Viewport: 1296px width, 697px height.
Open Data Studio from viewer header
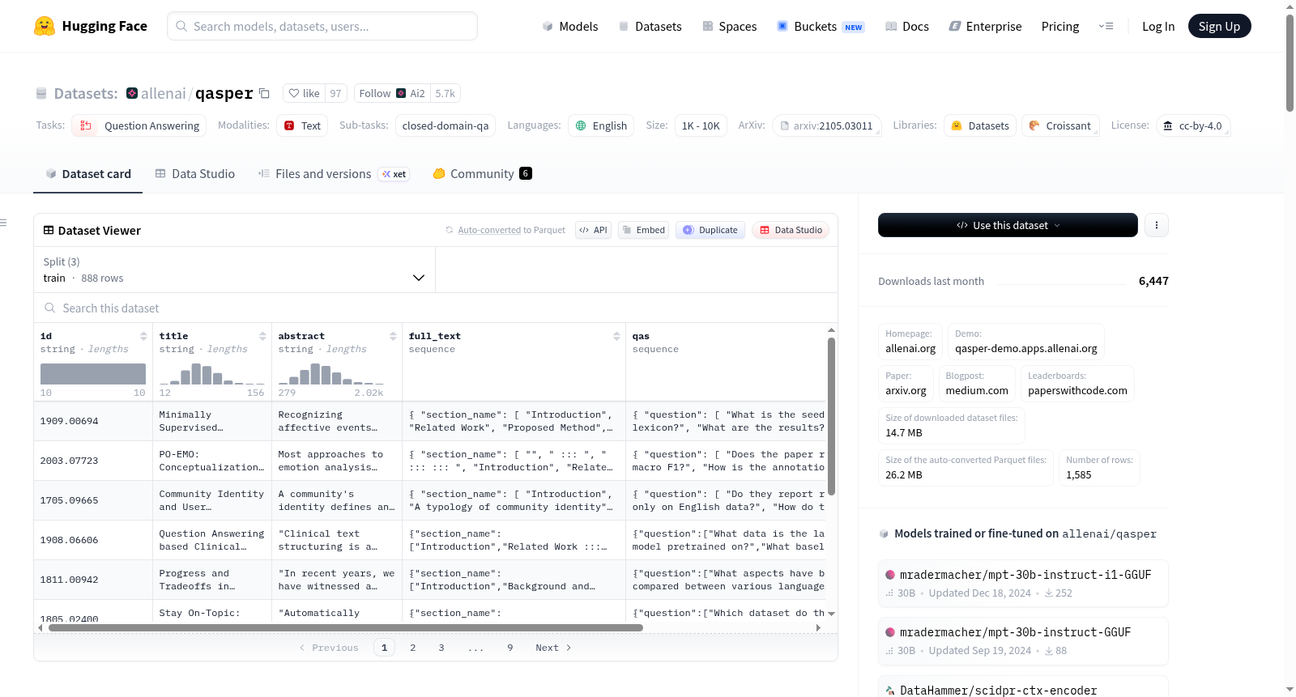pos(791,230)
